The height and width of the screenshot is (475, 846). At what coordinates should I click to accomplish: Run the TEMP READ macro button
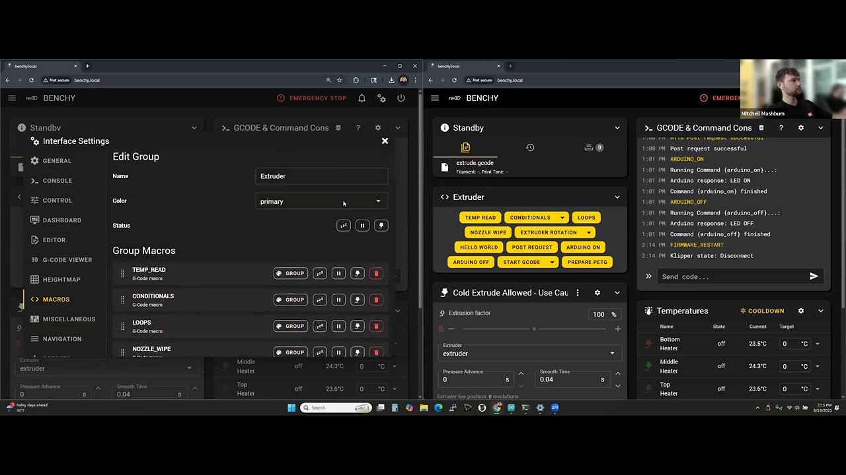coord(480,218)
